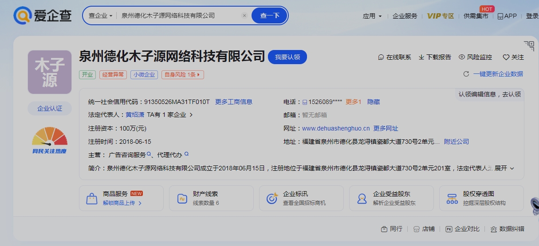Click the 企业标讯 target icon
The width and height of the screenshot is (539, 246).
[272, 198]
